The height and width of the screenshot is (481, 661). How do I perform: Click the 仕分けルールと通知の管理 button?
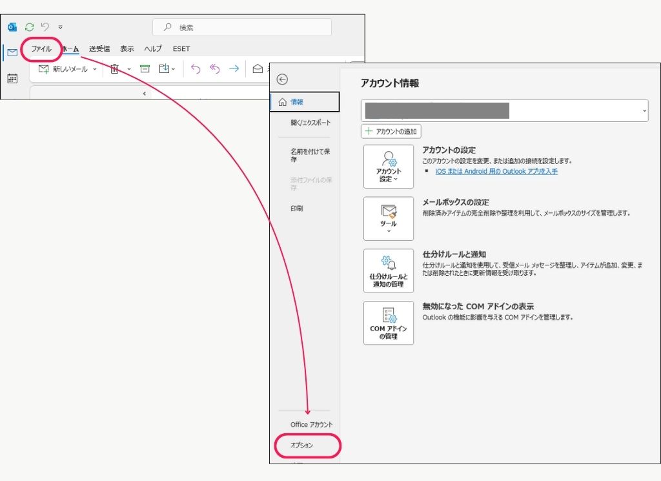pyautogui.click(x=389, y=271)
